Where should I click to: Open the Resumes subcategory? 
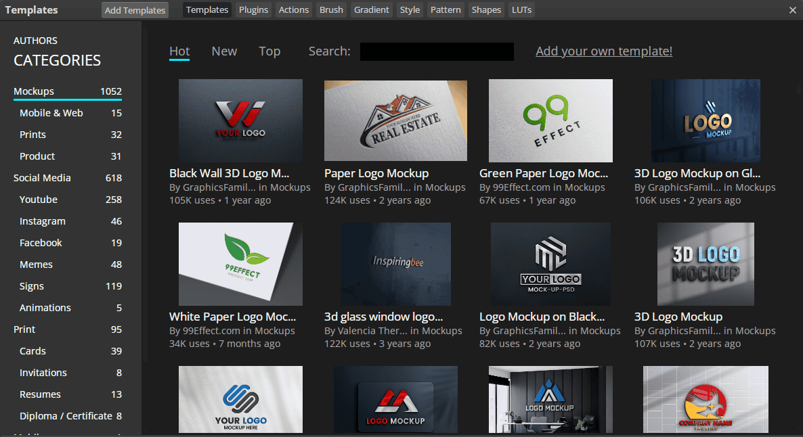click(x=70, y=394)
